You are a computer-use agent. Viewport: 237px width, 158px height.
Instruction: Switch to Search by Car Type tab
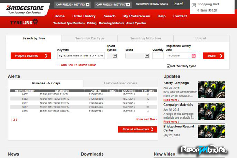click(89, 38)
